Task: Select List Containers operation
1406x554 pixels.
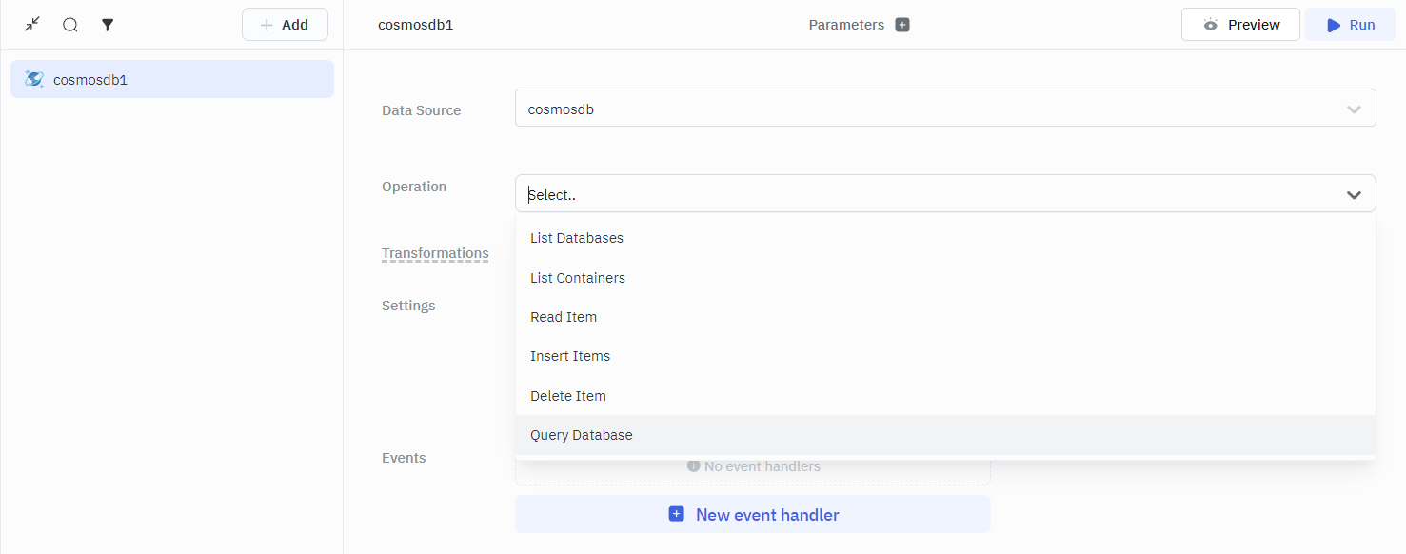Action: (578, 278)
